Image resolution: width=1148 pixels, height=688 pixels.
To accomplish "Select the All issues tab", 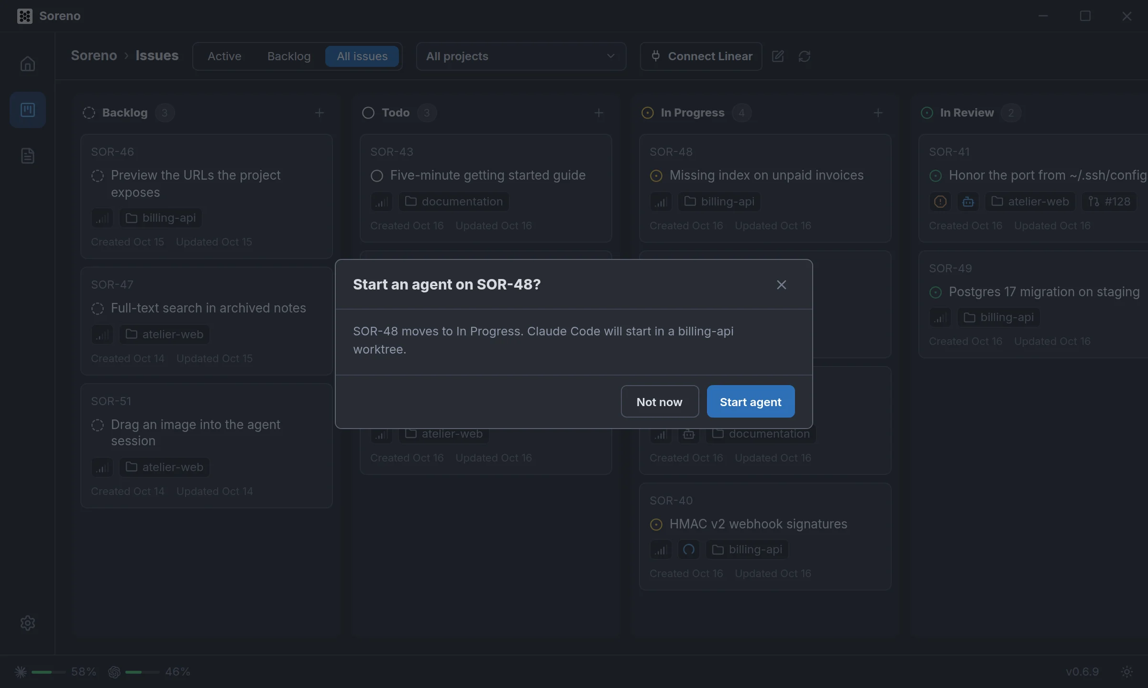I will tap(362, 56).
